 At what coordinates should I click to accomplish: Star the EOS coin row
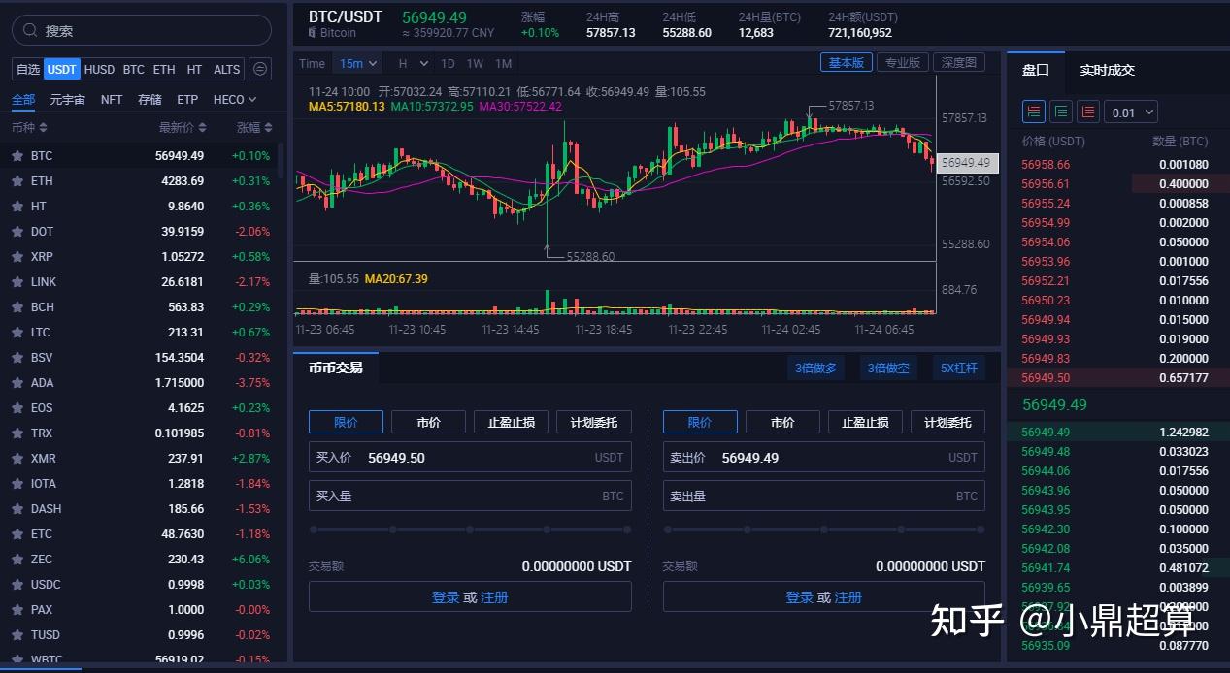[17, 407]
